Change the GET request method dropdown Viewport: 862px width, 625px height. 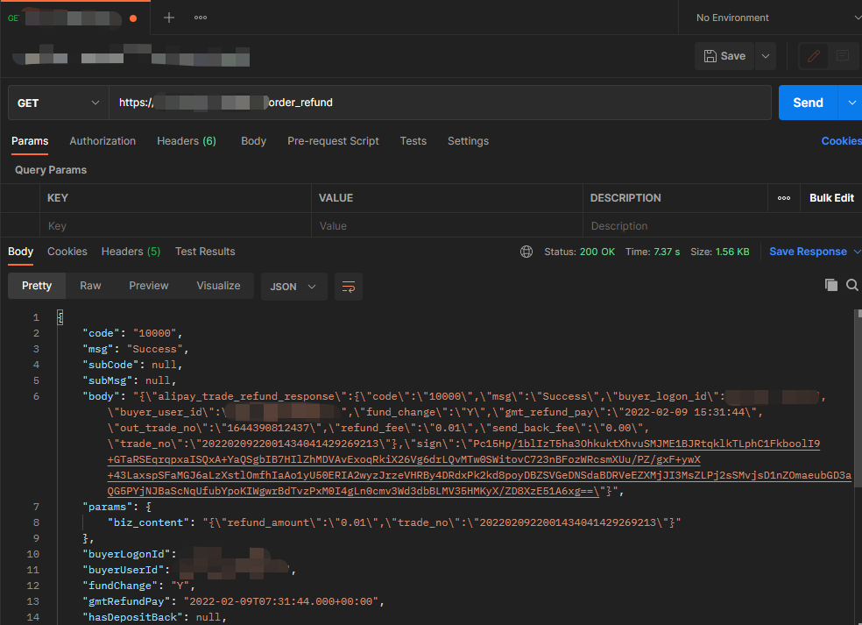pyautogui.click(x=59, y=103)
